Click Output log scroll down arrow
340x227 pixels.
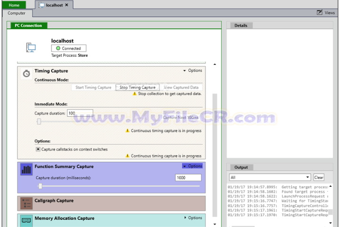[x=331, y=223]
